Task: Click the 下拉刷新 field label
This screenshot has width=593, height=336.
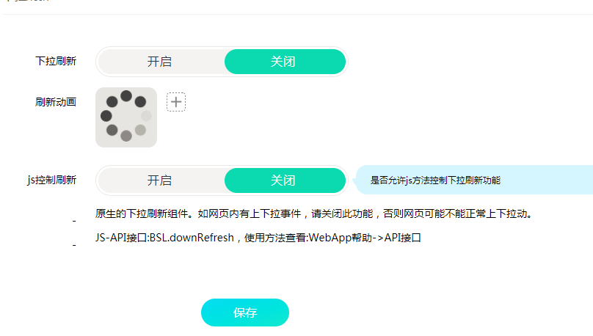Action: (56, 61)
